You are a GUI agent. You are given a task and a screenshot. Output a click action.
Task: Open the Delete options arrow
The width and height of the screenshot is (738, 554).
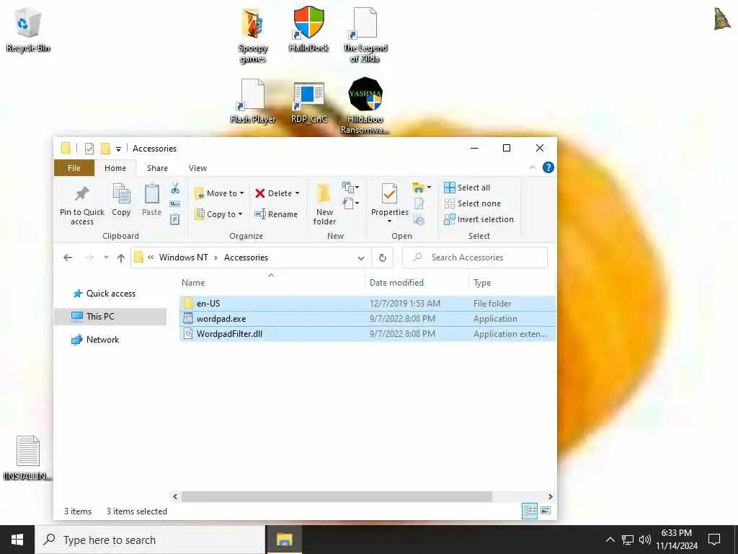(x=297, y=193)
